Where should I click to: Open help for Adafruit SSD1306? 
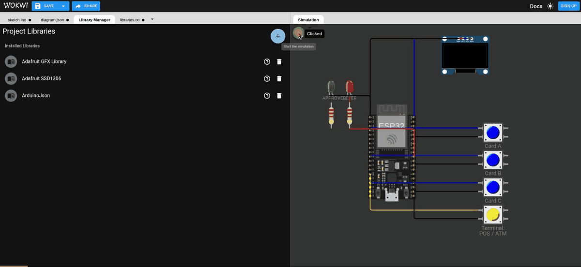point(267,79)
